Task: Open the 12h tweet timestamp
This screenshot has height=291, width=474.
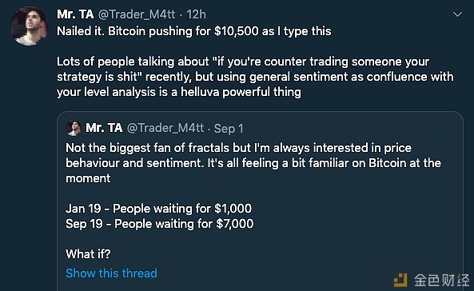Action: (x=196, y=14)
